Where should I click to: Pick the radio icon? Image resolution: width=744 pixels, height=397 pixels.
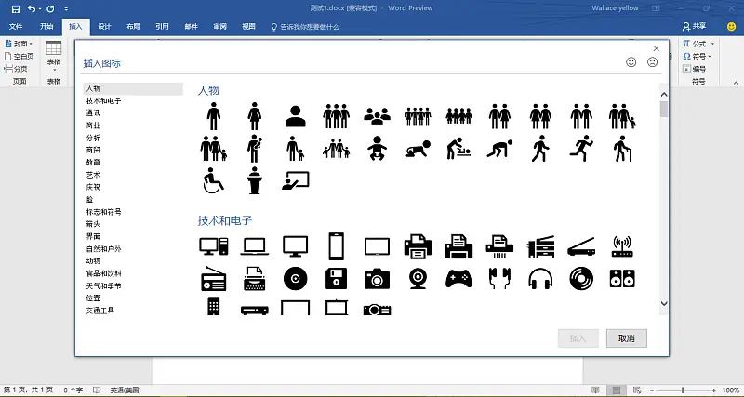(214, 279)
